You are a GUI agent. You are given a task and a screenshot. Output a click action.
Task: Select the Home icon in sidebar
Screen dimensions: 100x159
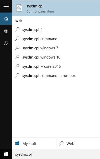pyautogui.click(x=6, y=19)
